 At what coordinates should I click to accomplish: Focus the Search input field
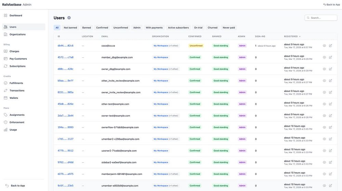pos(321,18)
